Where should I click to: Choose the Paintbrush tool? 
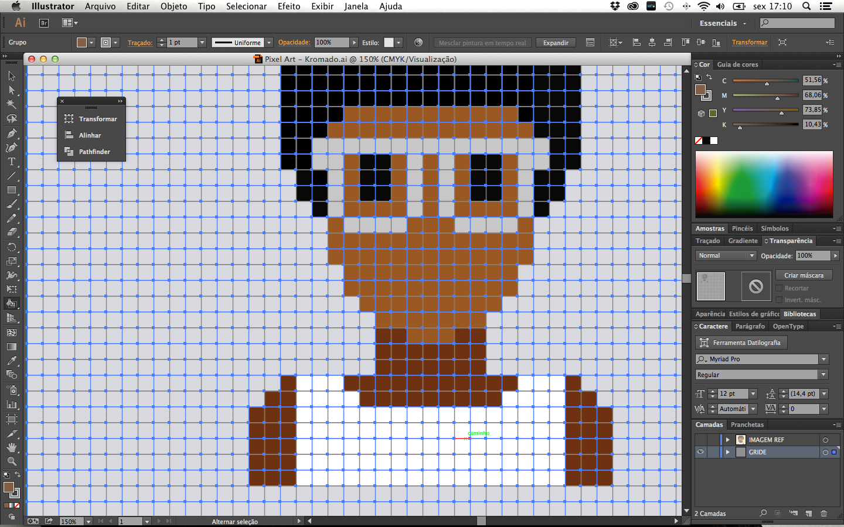point(12,204)
